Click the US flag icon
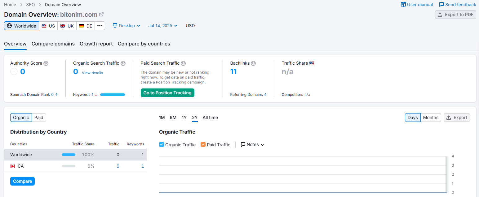Viewport: 479px width, 197px height. pyautogui.click(x=44, y=26)
